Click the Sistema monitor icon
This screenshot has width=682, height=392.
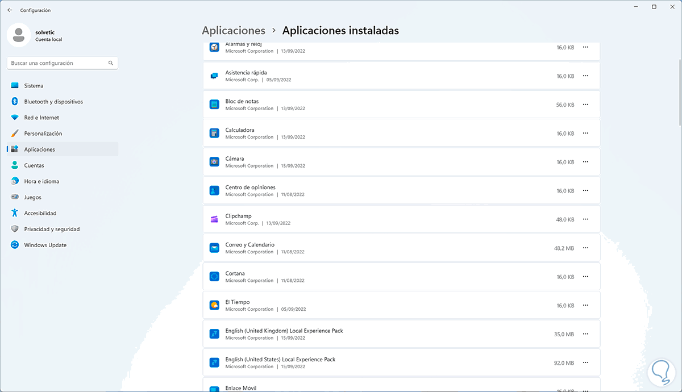click(x=15, y=86)
